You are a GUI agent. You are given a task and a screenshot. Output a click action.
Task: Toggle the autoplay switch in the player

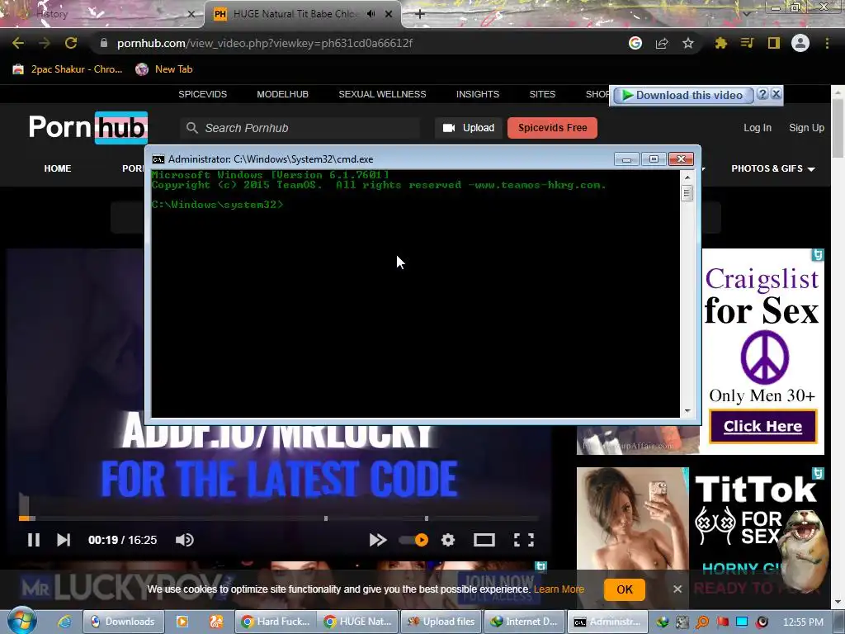[x=414, y=540]
